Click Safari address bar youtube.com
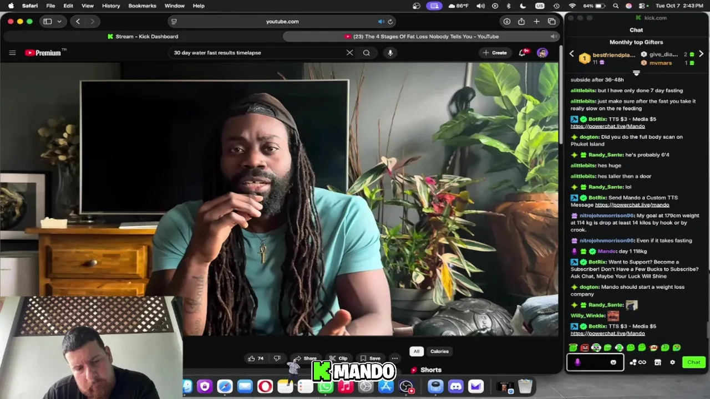 [282, 21]
